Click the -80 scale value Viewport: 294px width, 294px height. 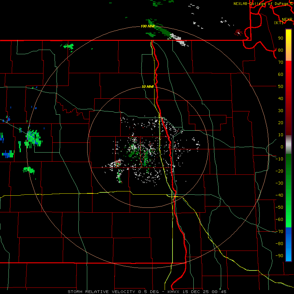coord(279,244)
